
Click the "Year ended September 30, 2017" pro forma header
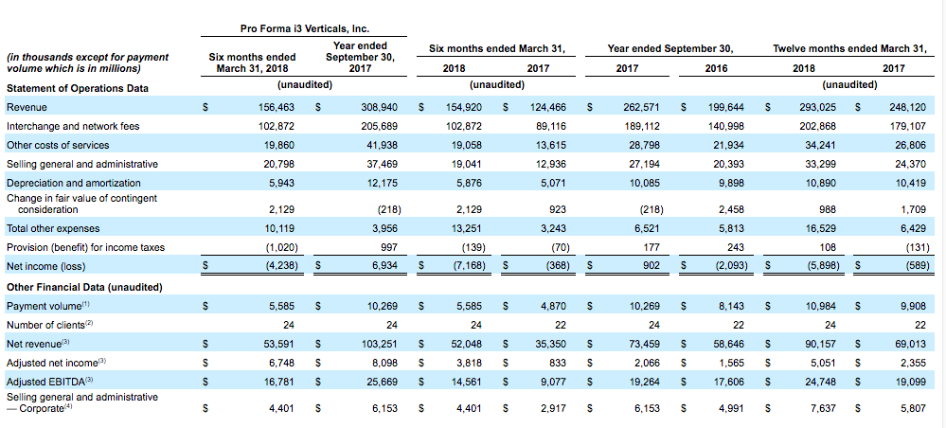[360, 58]
